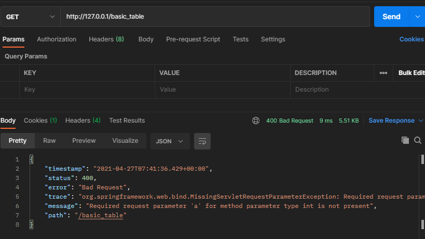
Task: Switch to Visualize response view
Action: [x=125, y=141]
